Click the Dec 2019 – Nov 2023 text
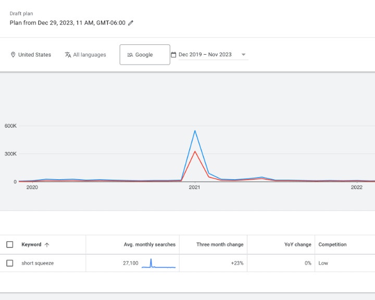The image size is (375, 300). (x=205, y=55)
